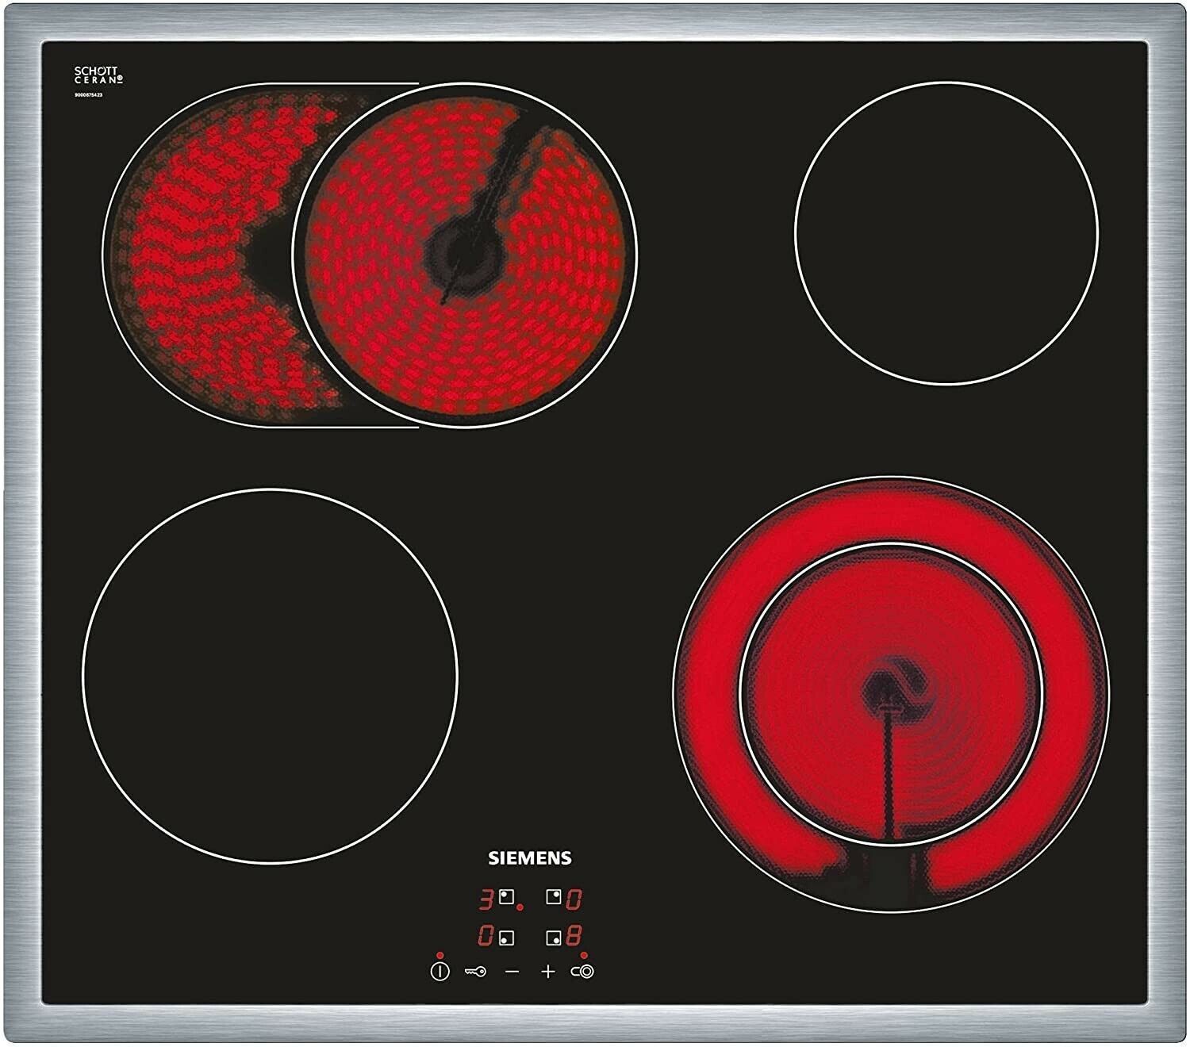Viewport: 1190px width, 1047px height.
Task: Tap the rear-right heat display showing 0
Action: tap(574, 899)
